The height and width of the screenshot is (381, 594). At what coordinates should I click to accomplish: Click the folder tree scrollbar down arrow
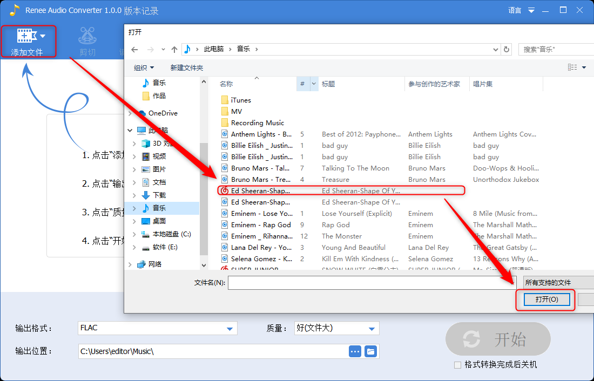[x=204, y=266]
